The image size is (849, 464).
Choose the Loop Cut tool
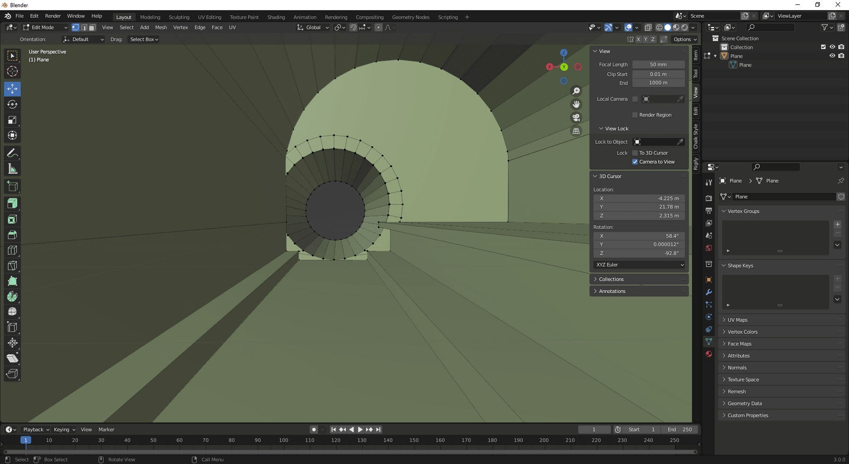coord(12,250)
